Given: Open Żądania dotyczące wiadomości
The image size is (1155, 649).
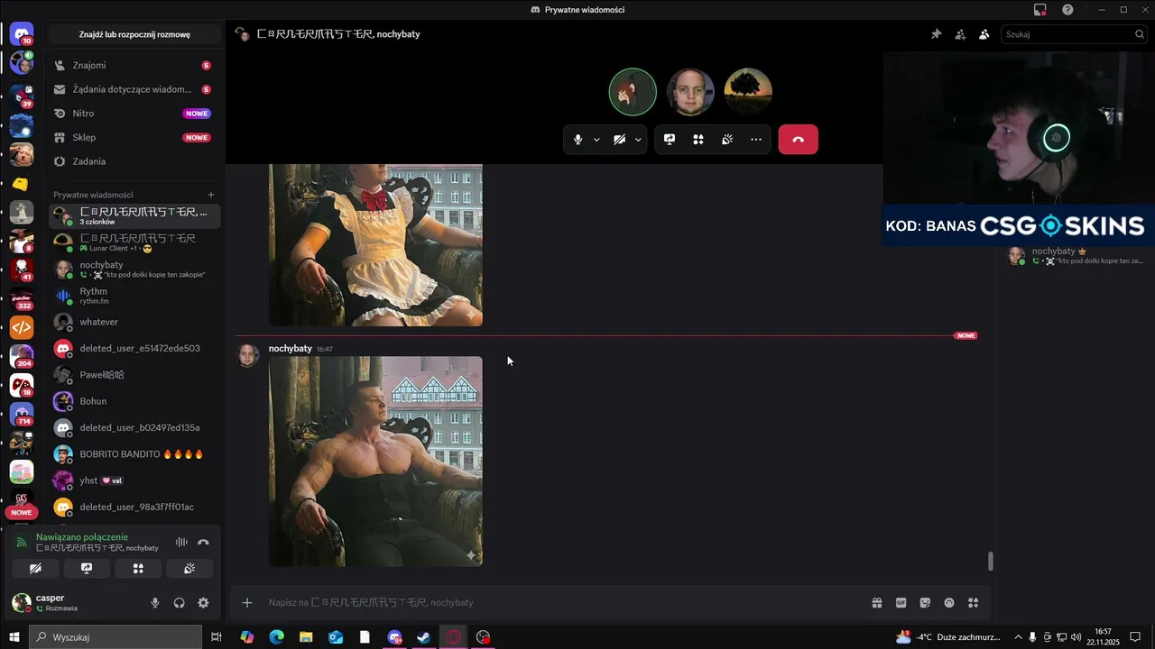Looking at the screenshot, I should pos(134,89).
